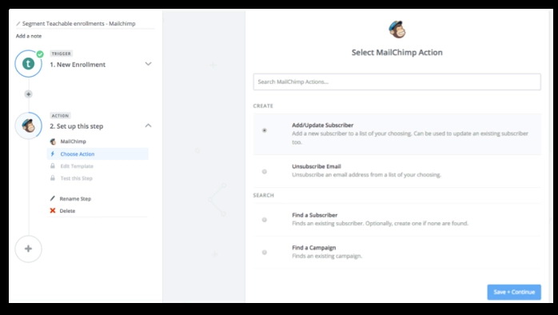Click the green checkmark on trigger step

pyautogui.click(x=40, y=54)
